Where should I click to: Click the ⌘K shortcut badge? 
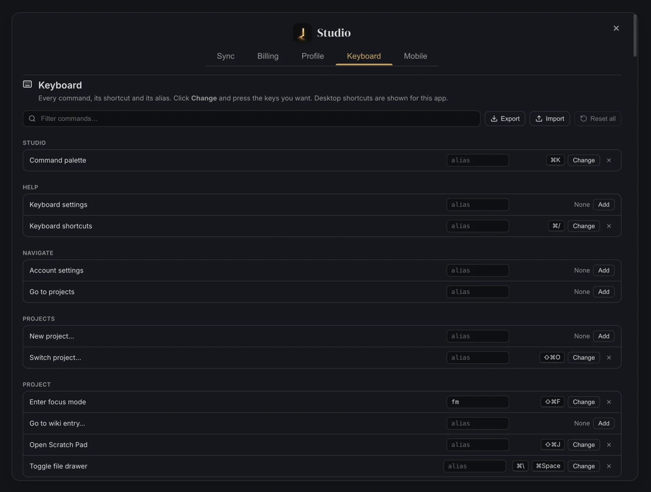(555, 160)
